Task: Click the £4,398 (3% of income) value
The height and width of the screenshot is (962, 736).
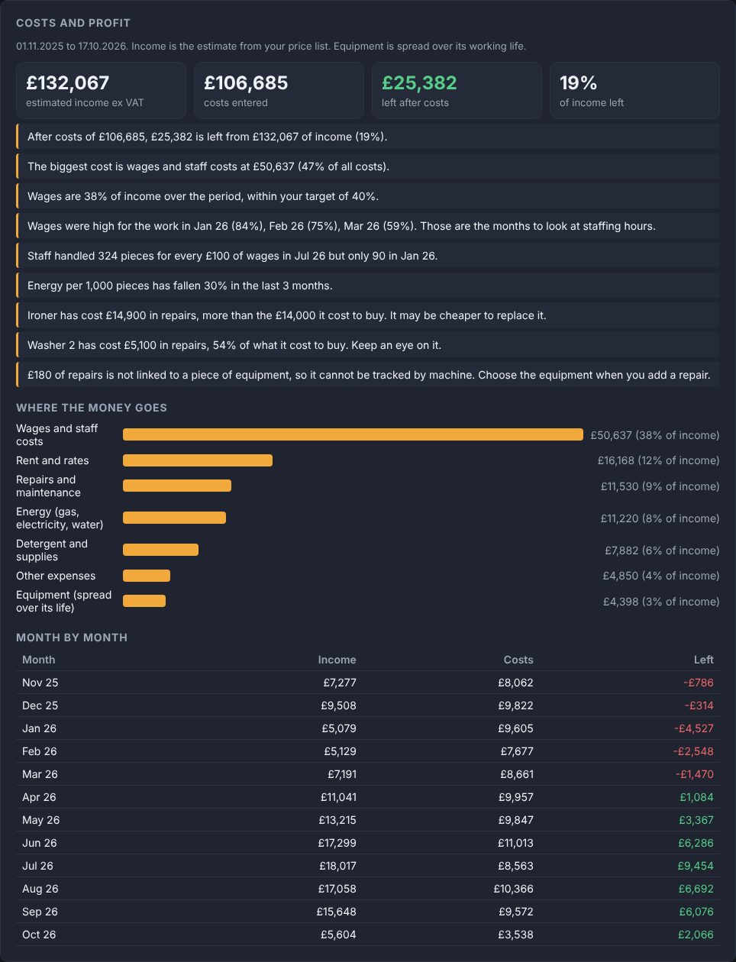Action: 661,602
